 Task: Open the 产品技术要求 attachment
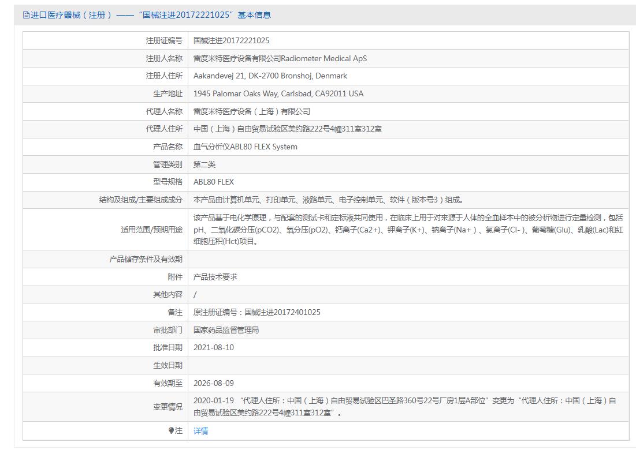[215, 277]
